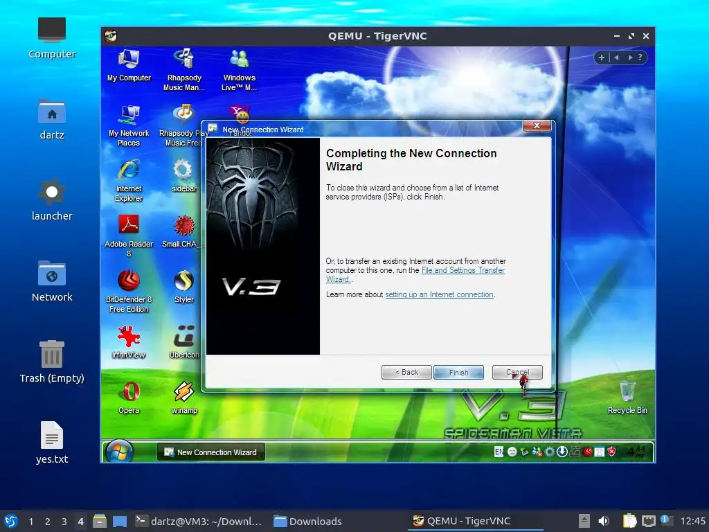This screenshot has width=709, height=532.
Task: Launch the Styler desktop shortcut
Action: 183,286
